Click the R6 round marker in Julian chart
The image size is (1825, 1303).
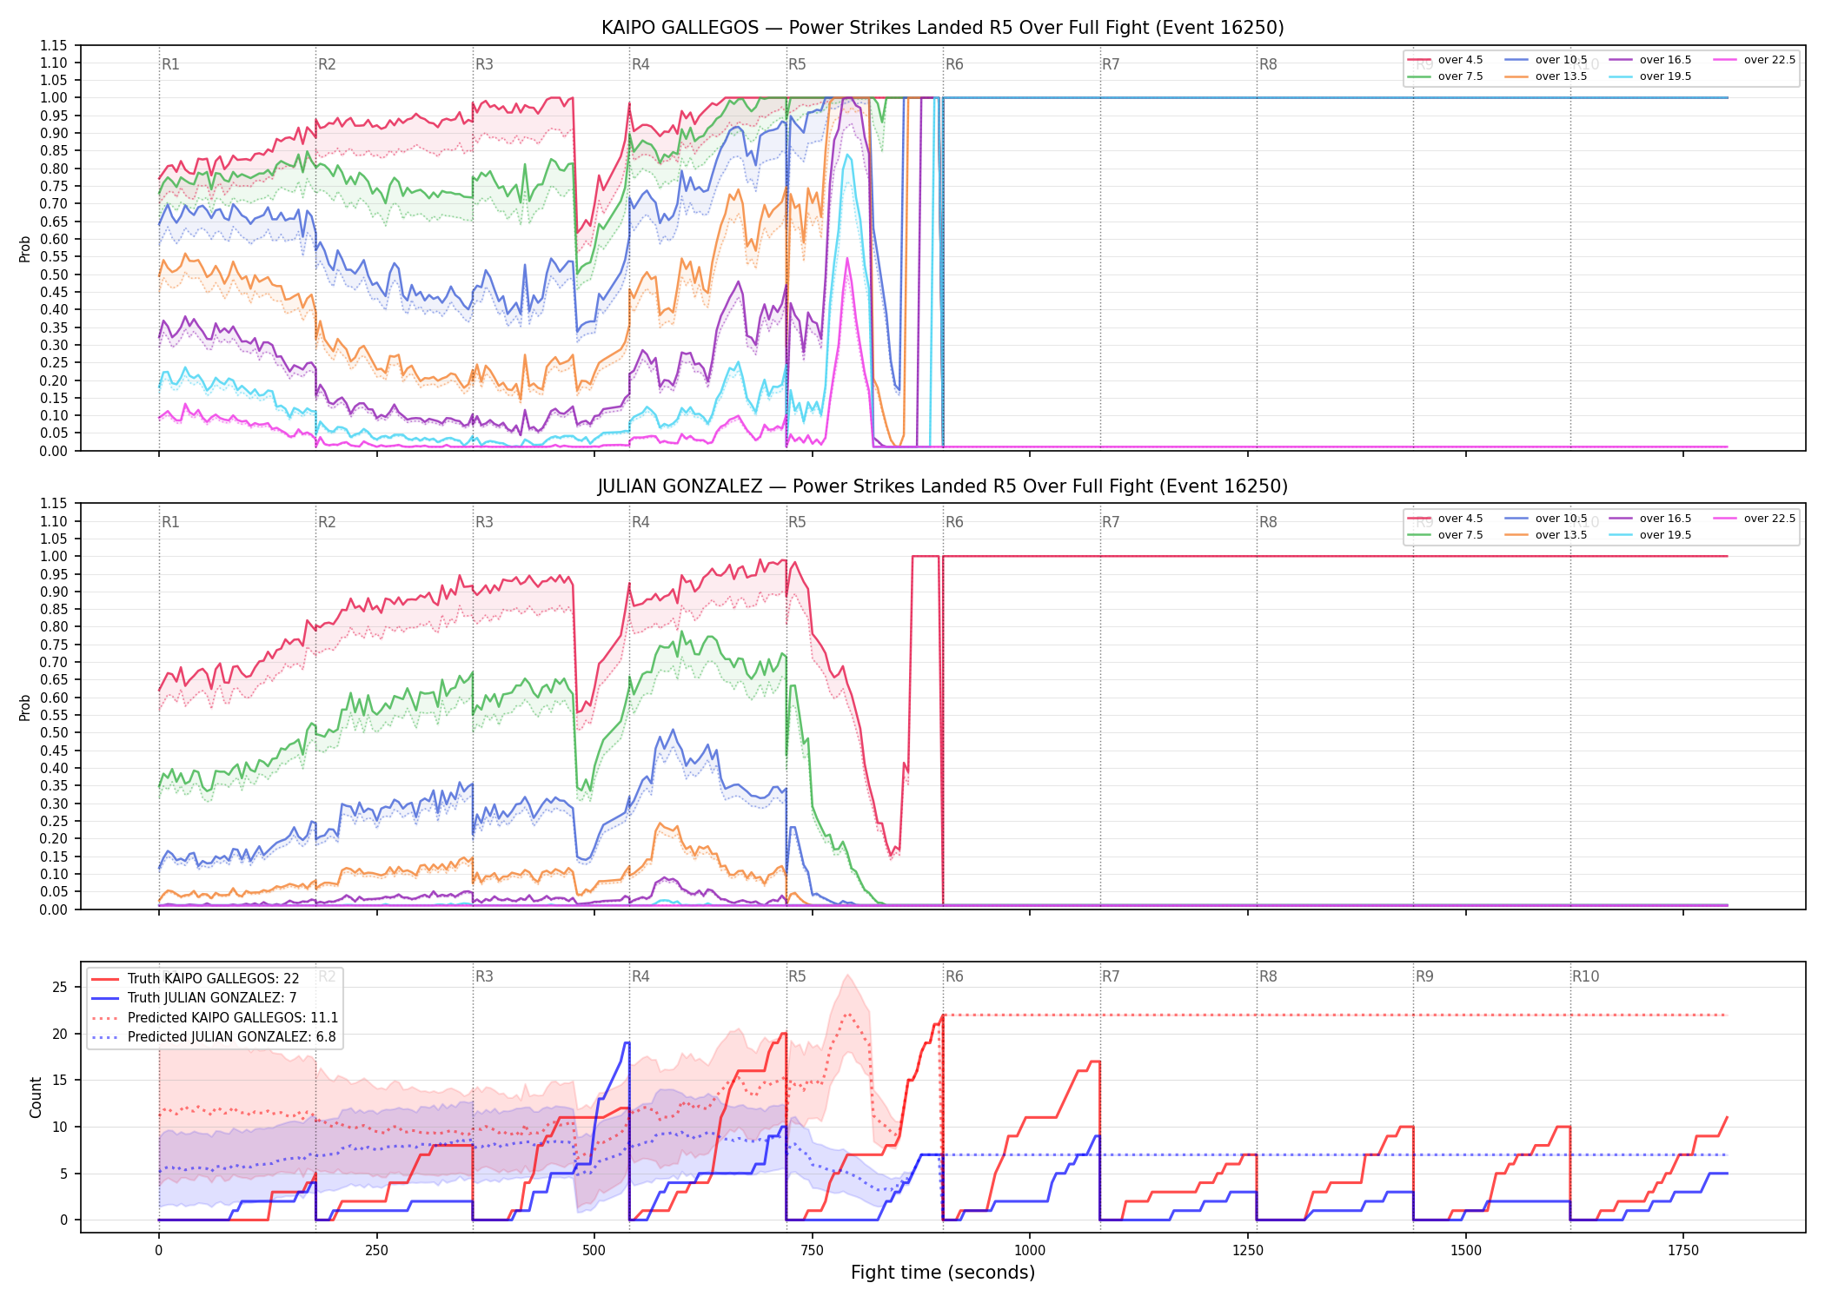pyautogui.click(x=954, y=522)
